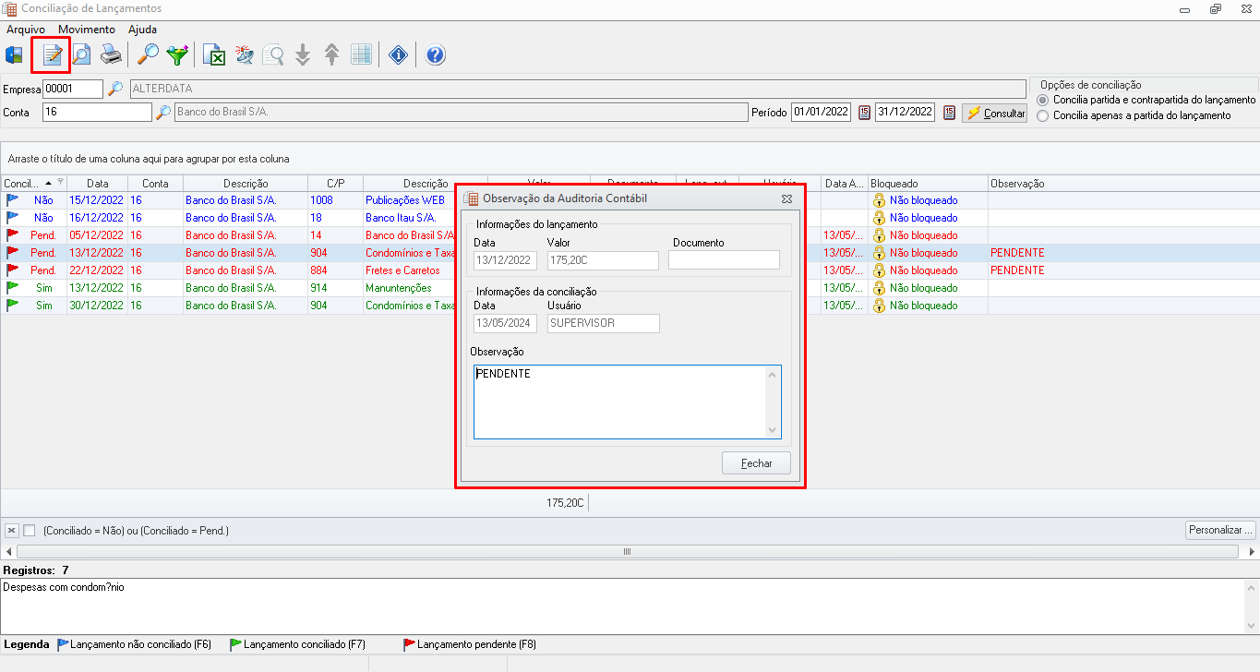This screenshot has width=1260, height=672.
Task: Click the Conciliado column filter icon
Action: pyautogui.click(x=61, y=183)
